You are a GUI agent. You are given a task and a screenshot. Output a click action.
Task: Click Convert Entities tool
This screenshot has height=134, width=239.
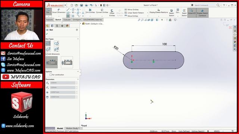click(x=102, y=11)
